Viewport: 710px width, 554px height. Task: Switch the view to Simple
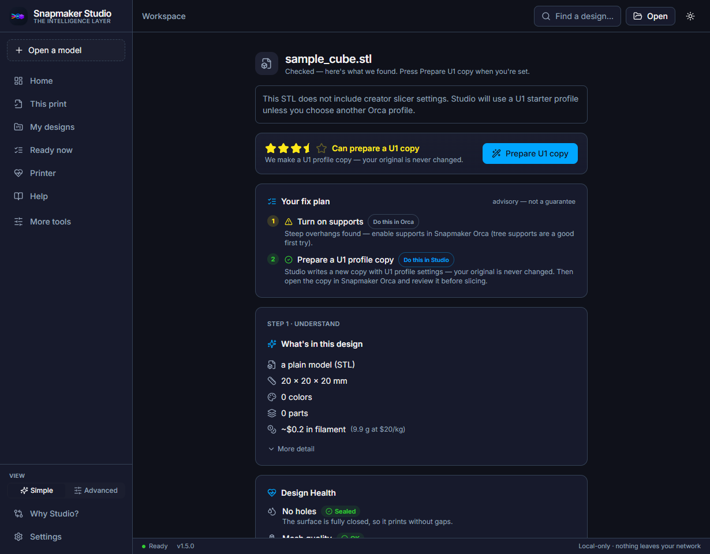(x=36, y=491)
